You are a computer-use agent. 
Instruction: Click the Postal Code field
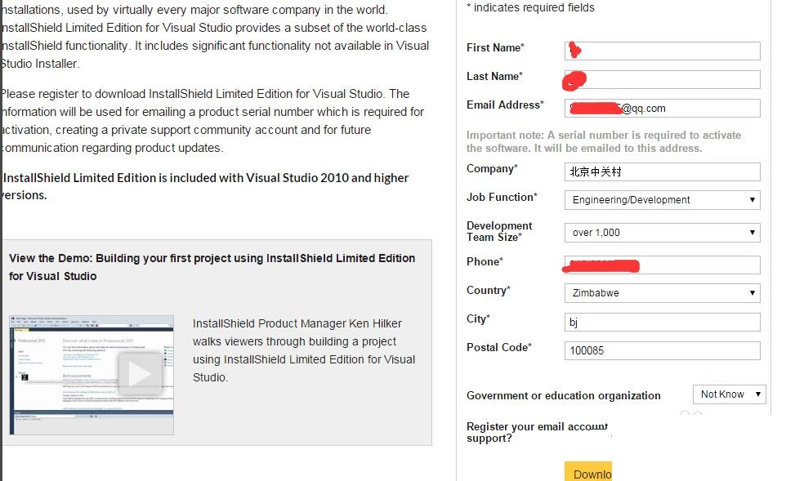point(662,350)
